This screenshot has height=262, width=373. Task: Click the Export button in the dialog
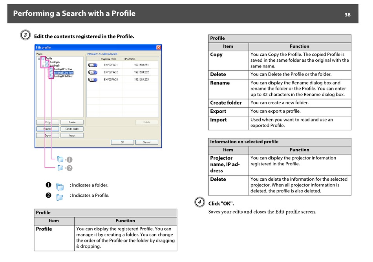pos(48,136)
